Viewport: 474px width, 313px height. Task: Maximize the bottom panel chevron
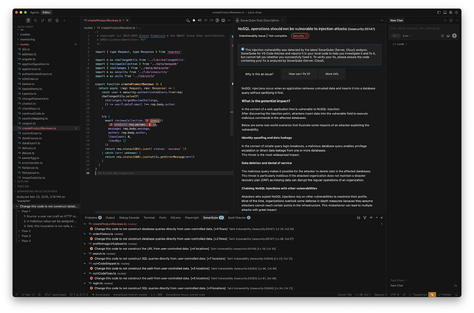pos(376,218)
